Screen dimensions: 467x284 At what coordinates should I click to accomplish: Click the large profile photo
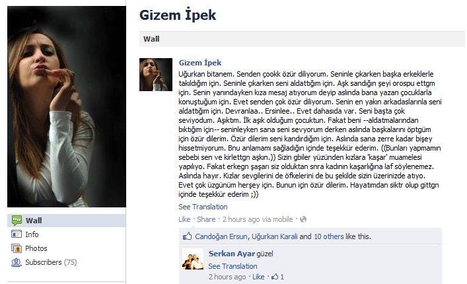(x=67, y=106)
